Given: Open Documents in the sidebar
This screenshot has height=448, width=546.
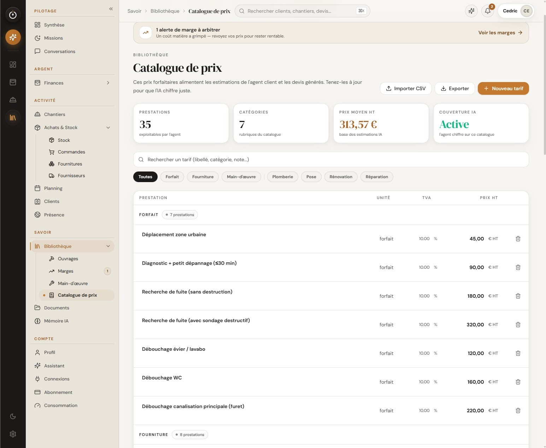Looking at the screenshot, I should pos(72,308).
